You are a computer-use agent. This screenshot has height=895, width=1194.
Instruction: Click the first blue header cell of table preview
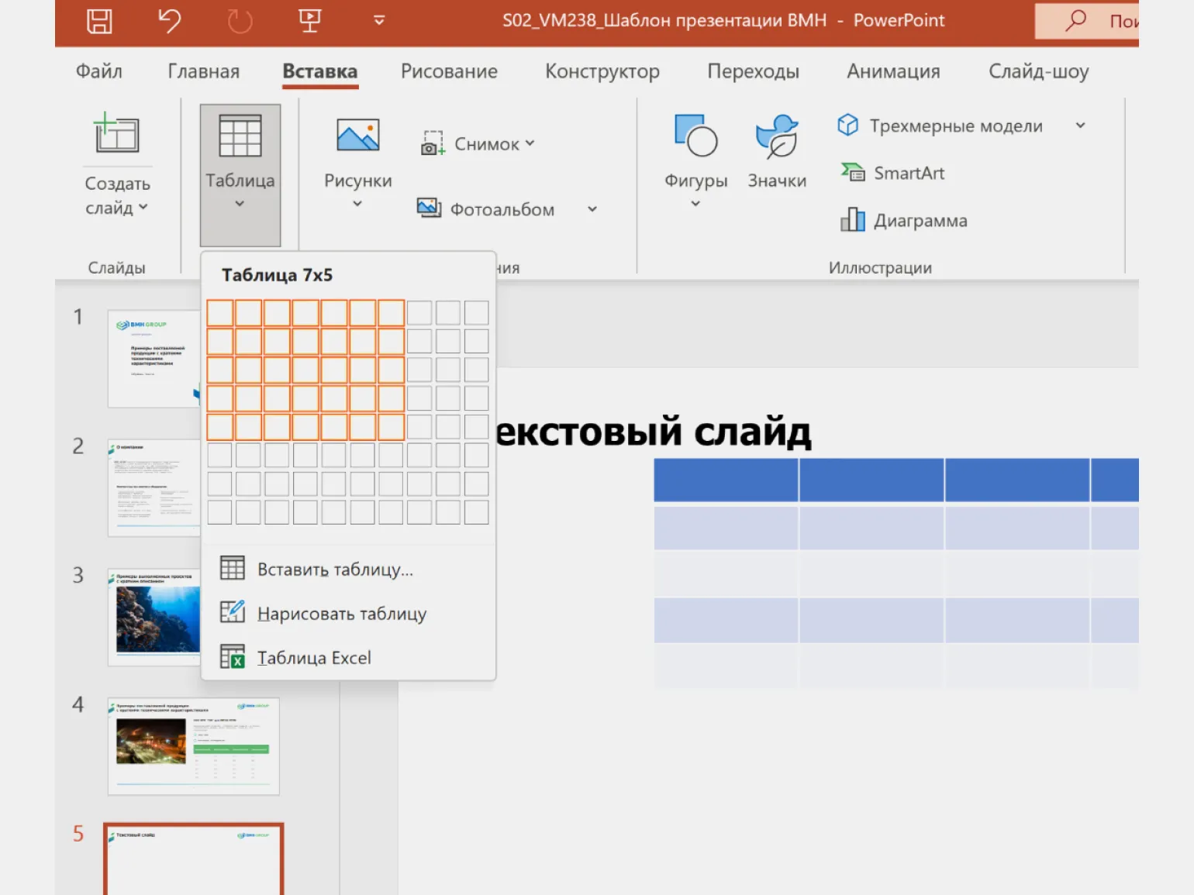(x=726, y=480)
